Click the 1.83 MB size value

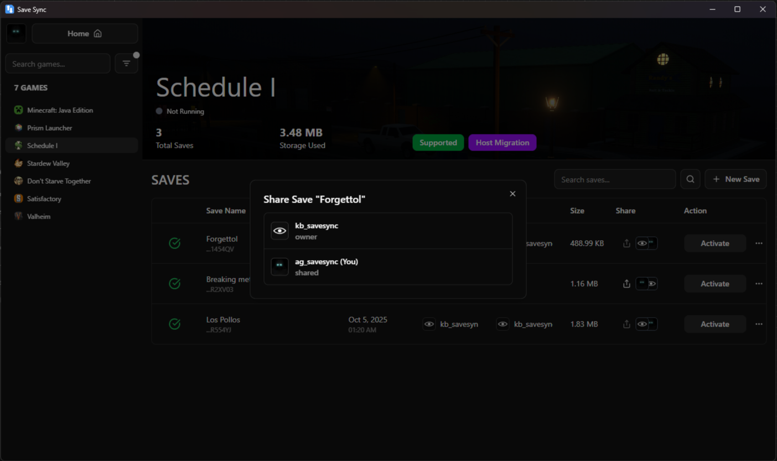[x=584, y=324]
